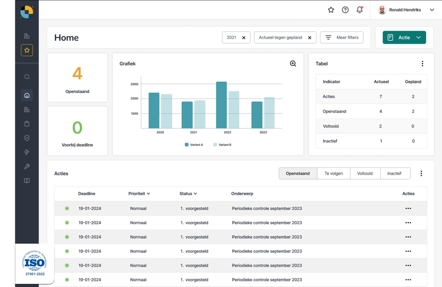The height and width of the screenshot is (287, 442).
Task: Open the Status column dropdown
Action: pyautogui.click(x=188, y=194)
